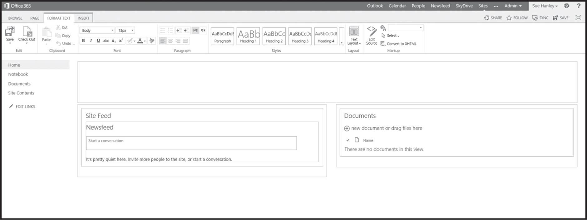Open the language combo box in Markup
The image size is (587, 220).
[406, 27]
